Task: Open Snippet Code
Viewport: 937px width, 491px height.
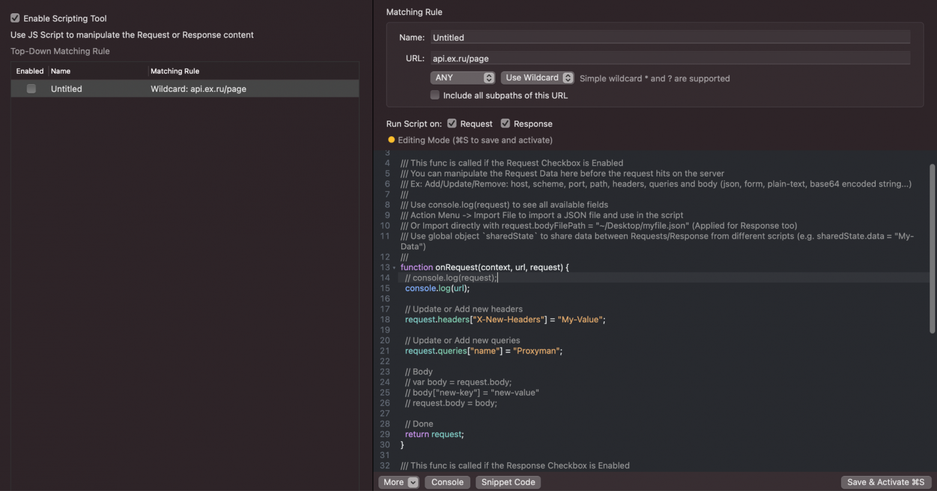Action: point(508,482)
